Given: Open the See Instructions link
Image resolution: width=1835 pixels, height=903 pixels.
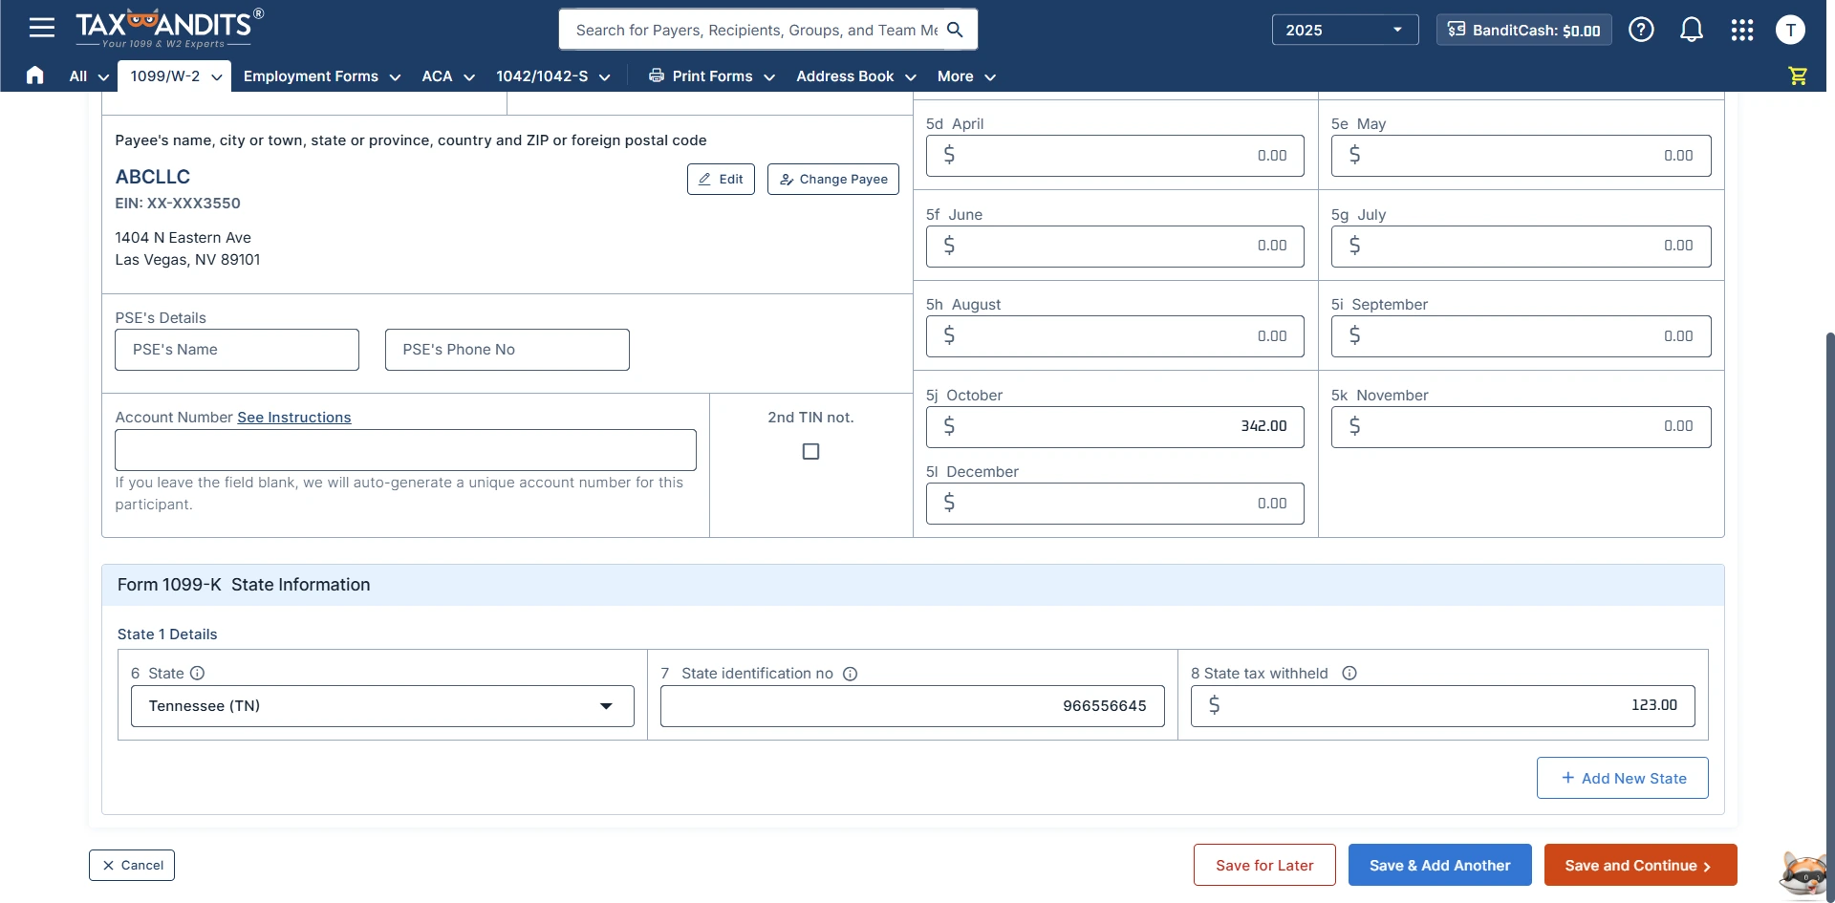Looking at the screenshot, I should click(294, 418).
